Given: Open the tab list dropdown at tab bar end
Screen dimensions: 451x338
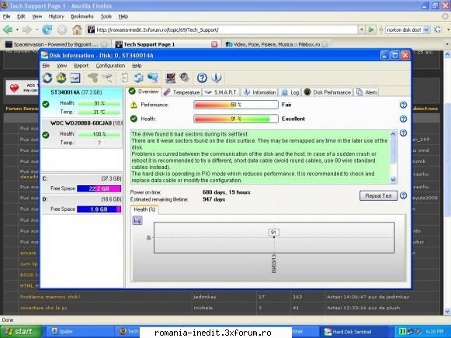Looking at the screenshot, I should click(x=447, y=44).
